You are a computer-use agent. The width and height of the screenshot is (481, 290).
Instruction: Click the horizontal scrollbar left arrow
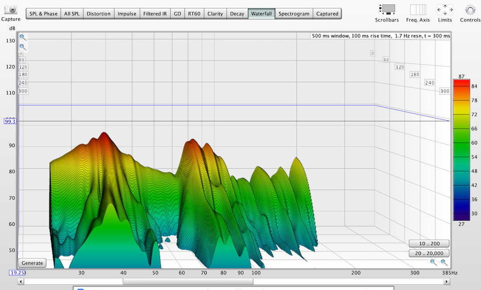[20, 282]
